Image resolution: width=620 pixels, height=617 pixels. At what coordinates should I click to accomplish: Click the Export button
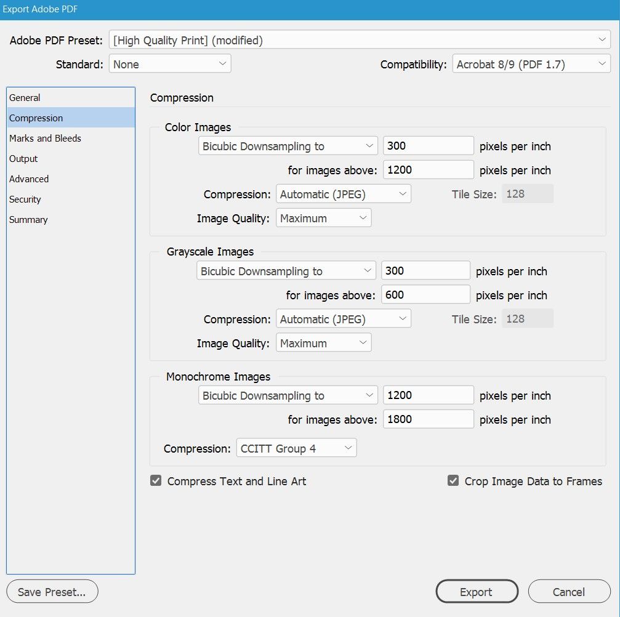click(477, 592)
